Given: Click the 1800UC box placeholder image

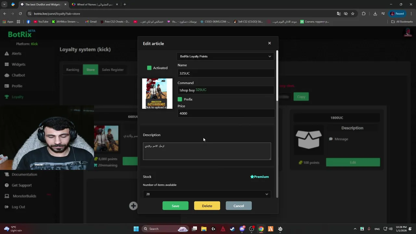Looking at the screenshot, I should (x=308, y=139).
